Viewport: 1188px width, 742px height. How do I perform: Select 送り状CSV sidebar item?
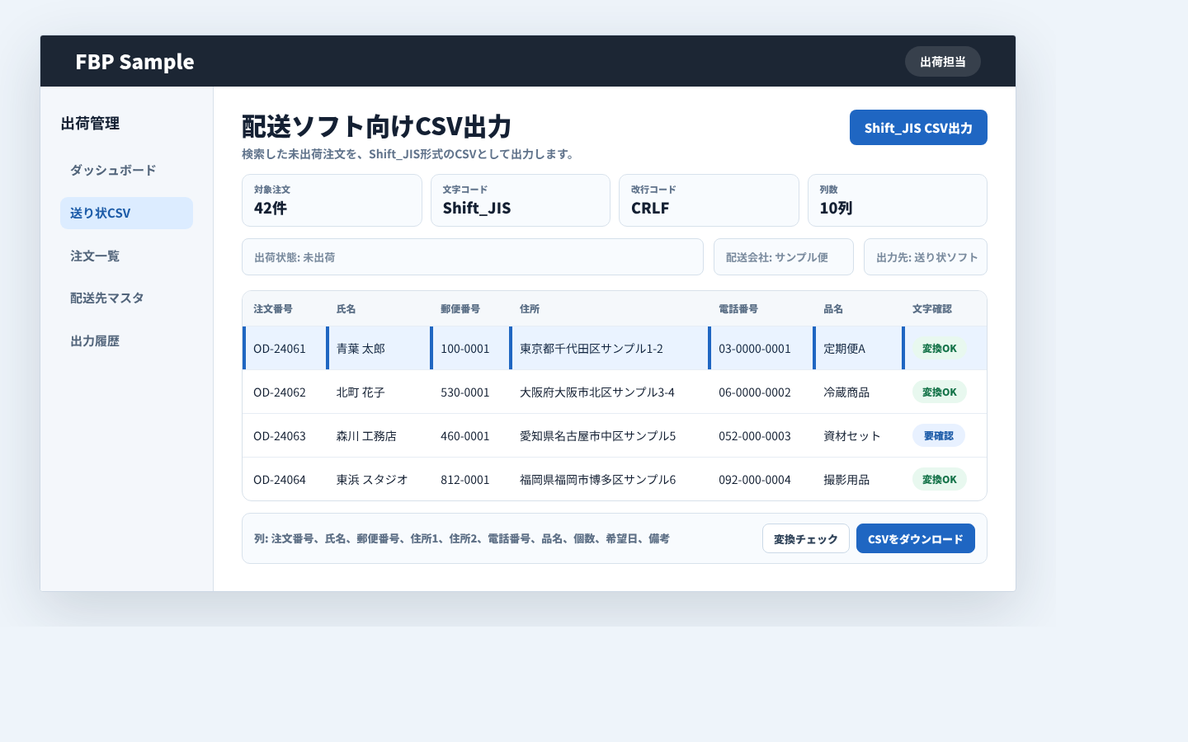[x=126, y=213]
